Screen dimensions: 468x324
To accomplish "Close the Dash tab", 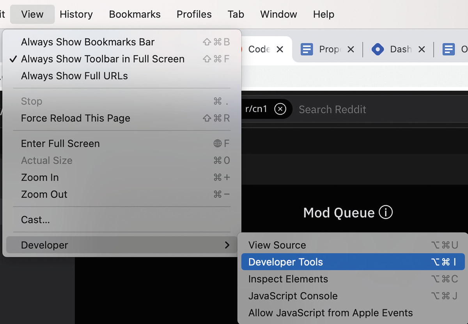I will coord(421,49).
